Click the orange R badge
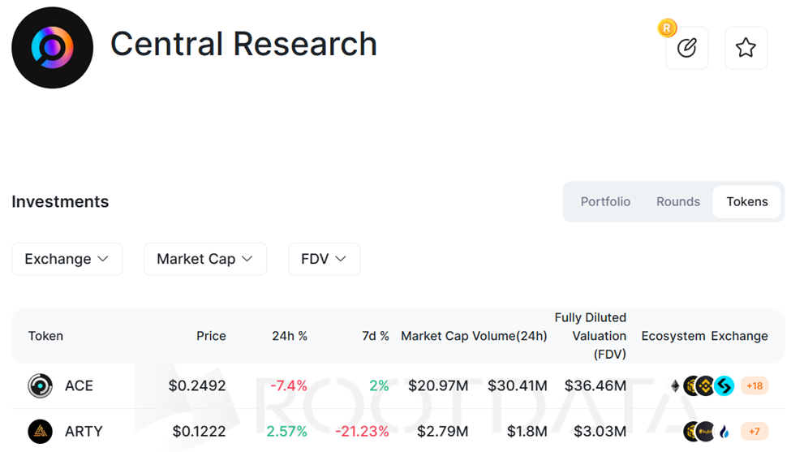Screen dimensions: 791x452 (x=667, y=28)
